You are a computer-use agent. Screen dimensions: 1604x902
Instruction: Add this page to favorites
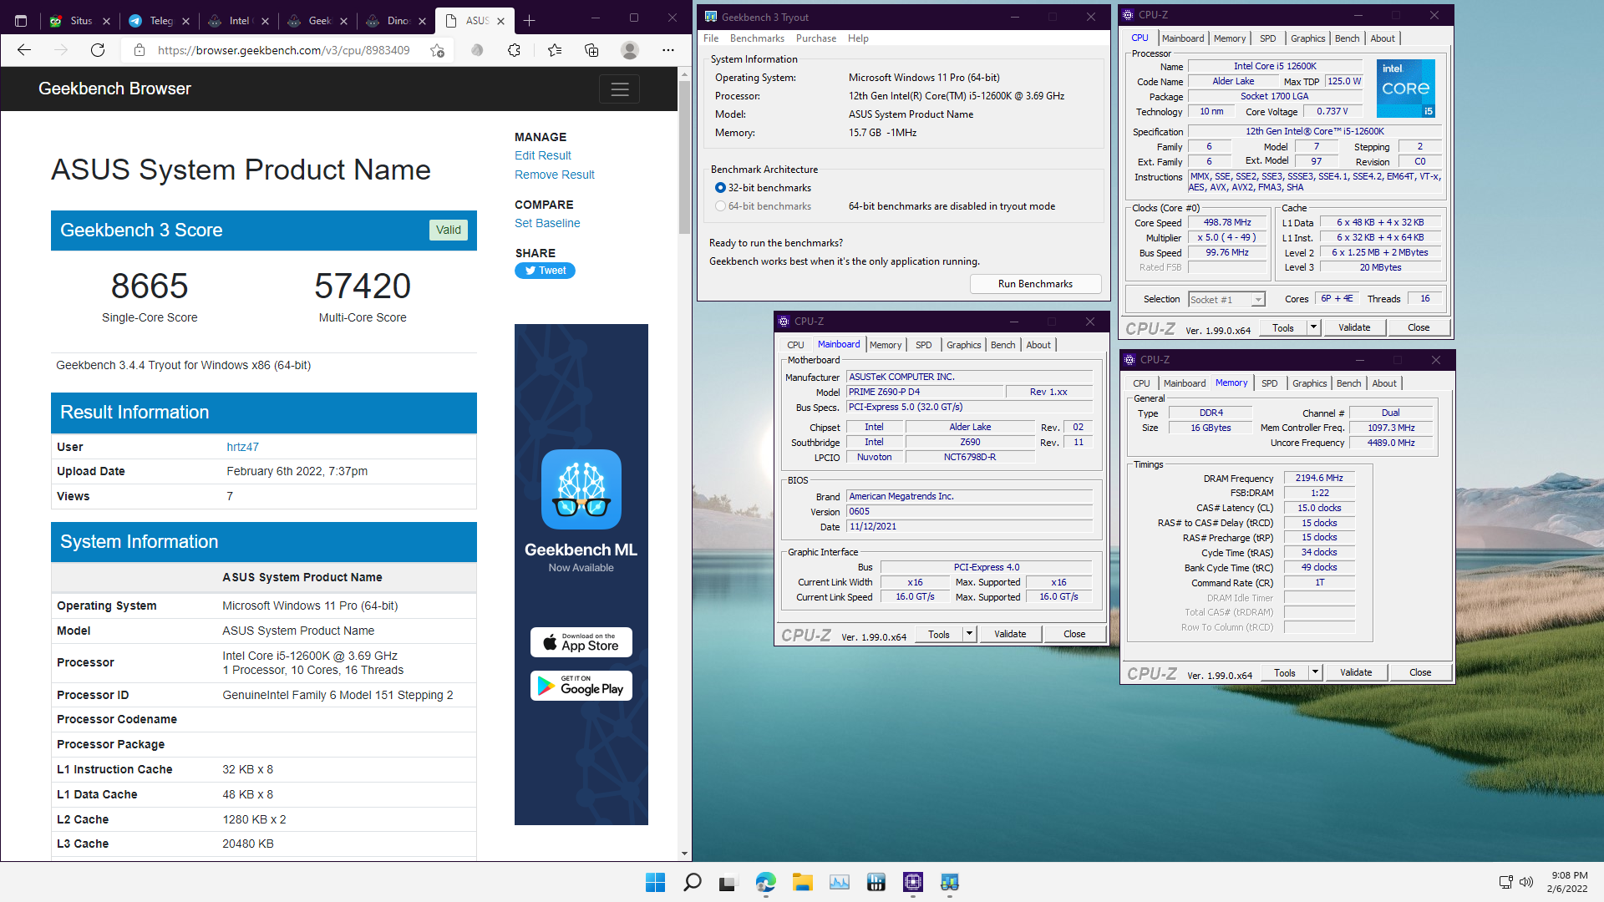437,50
